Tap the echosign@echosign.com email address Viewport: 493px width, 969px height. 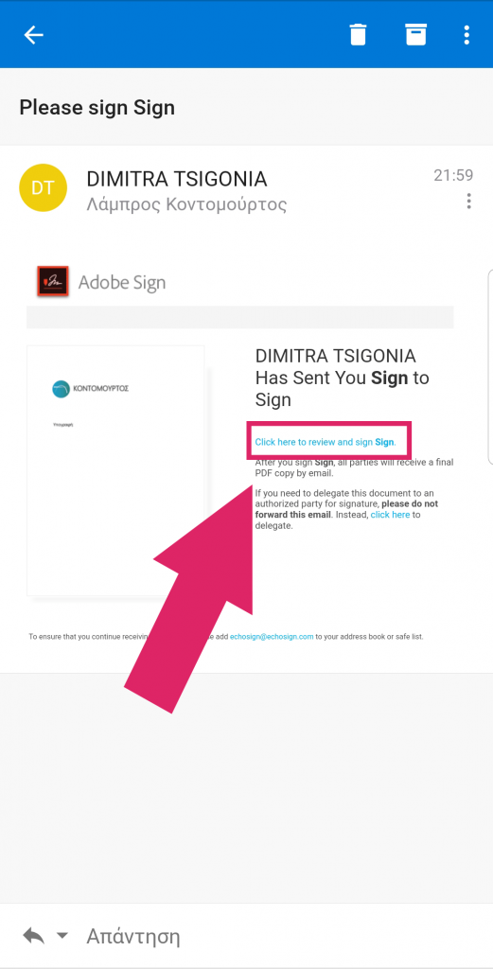(272, 637)
